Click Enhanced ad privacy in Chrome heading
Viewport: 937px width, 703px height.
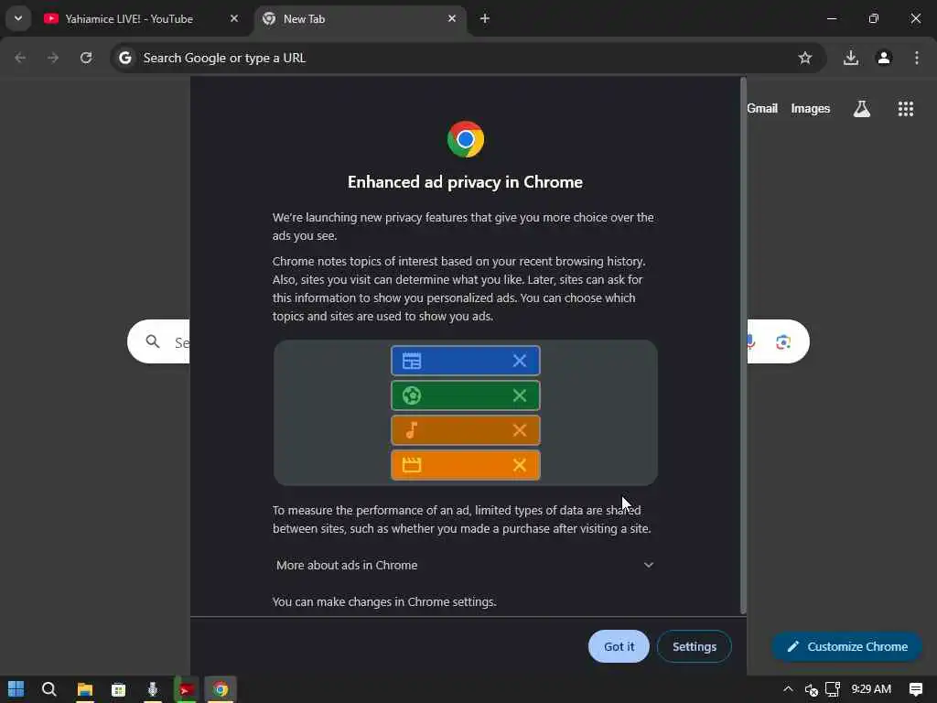click(465, 182)
